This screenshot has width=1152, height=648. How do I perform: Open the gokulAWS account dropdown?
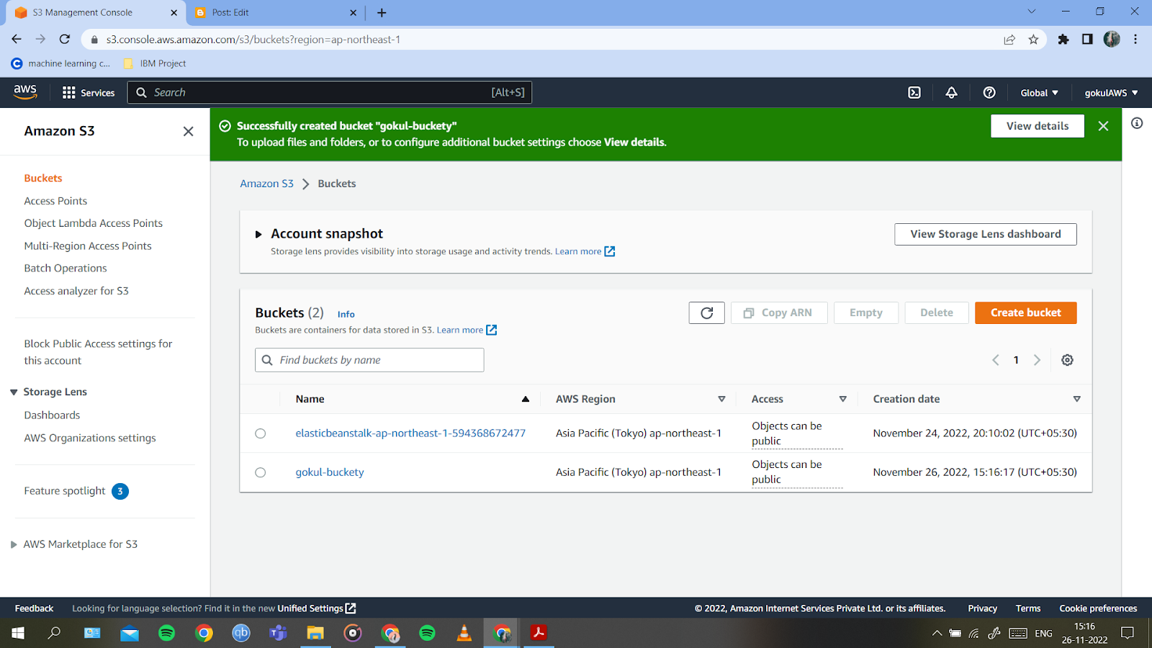click(x=1111, y=93)
